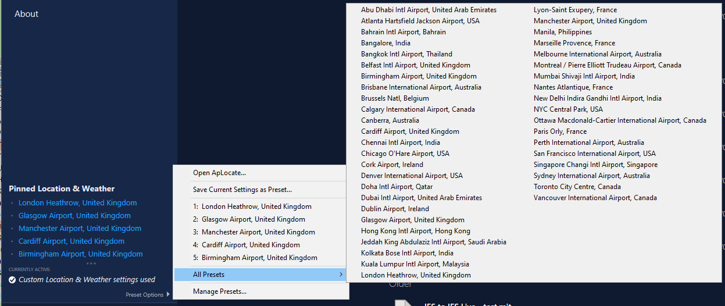The height and width of the screenshot is (306, 725).
Task: Choose Abu Dhabi Intl Airport preset
Action: (x=428, y=10)
